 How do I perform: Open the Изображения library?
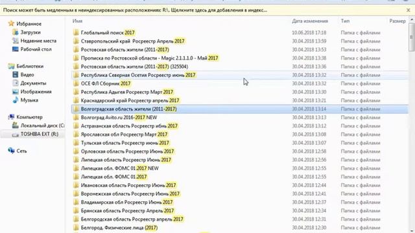pos(36,91)
